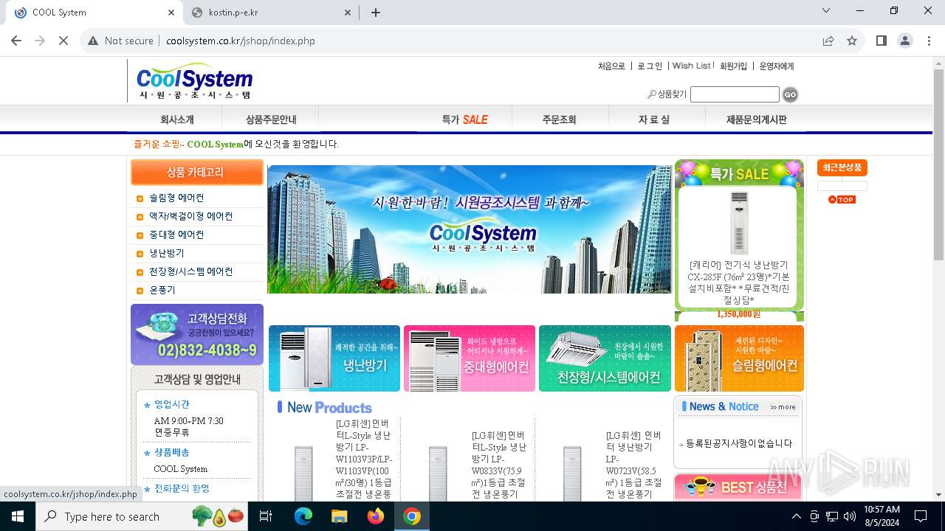Viewport: 945px width, 531px height.
Task: Select 냉난방기 category in sidebar
Action: coord(167,253)
